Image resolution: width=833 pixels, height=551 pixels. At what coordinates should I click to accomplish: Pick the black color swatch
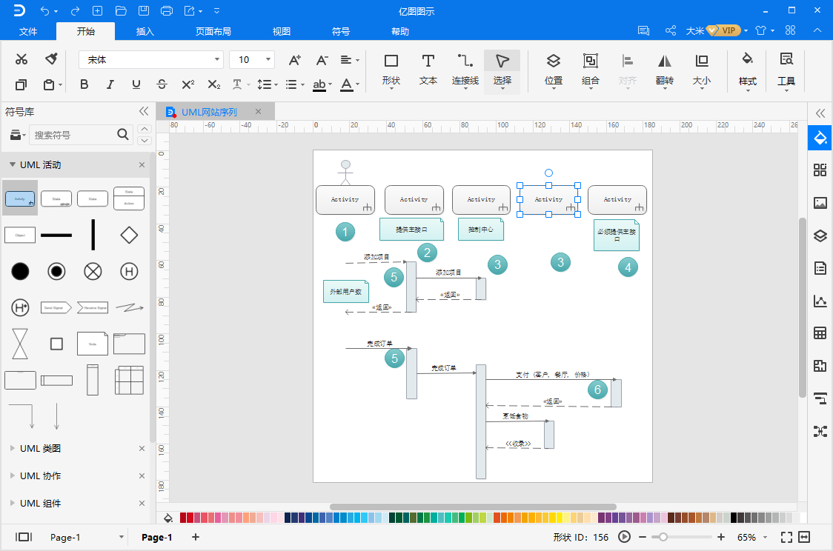click(734, 518)
